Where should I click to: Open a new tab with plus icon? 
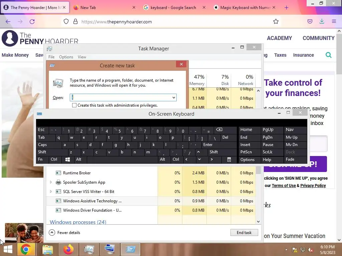click(x=286, y=8)
